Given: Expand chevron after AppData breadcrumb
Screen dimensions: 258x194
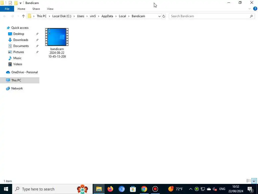Looking at the screenshot, I should (116, 16).
